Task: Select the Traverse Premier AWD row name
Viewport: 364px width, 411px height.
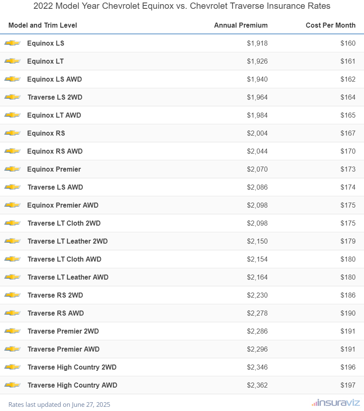Action: [x=64, y=349]
